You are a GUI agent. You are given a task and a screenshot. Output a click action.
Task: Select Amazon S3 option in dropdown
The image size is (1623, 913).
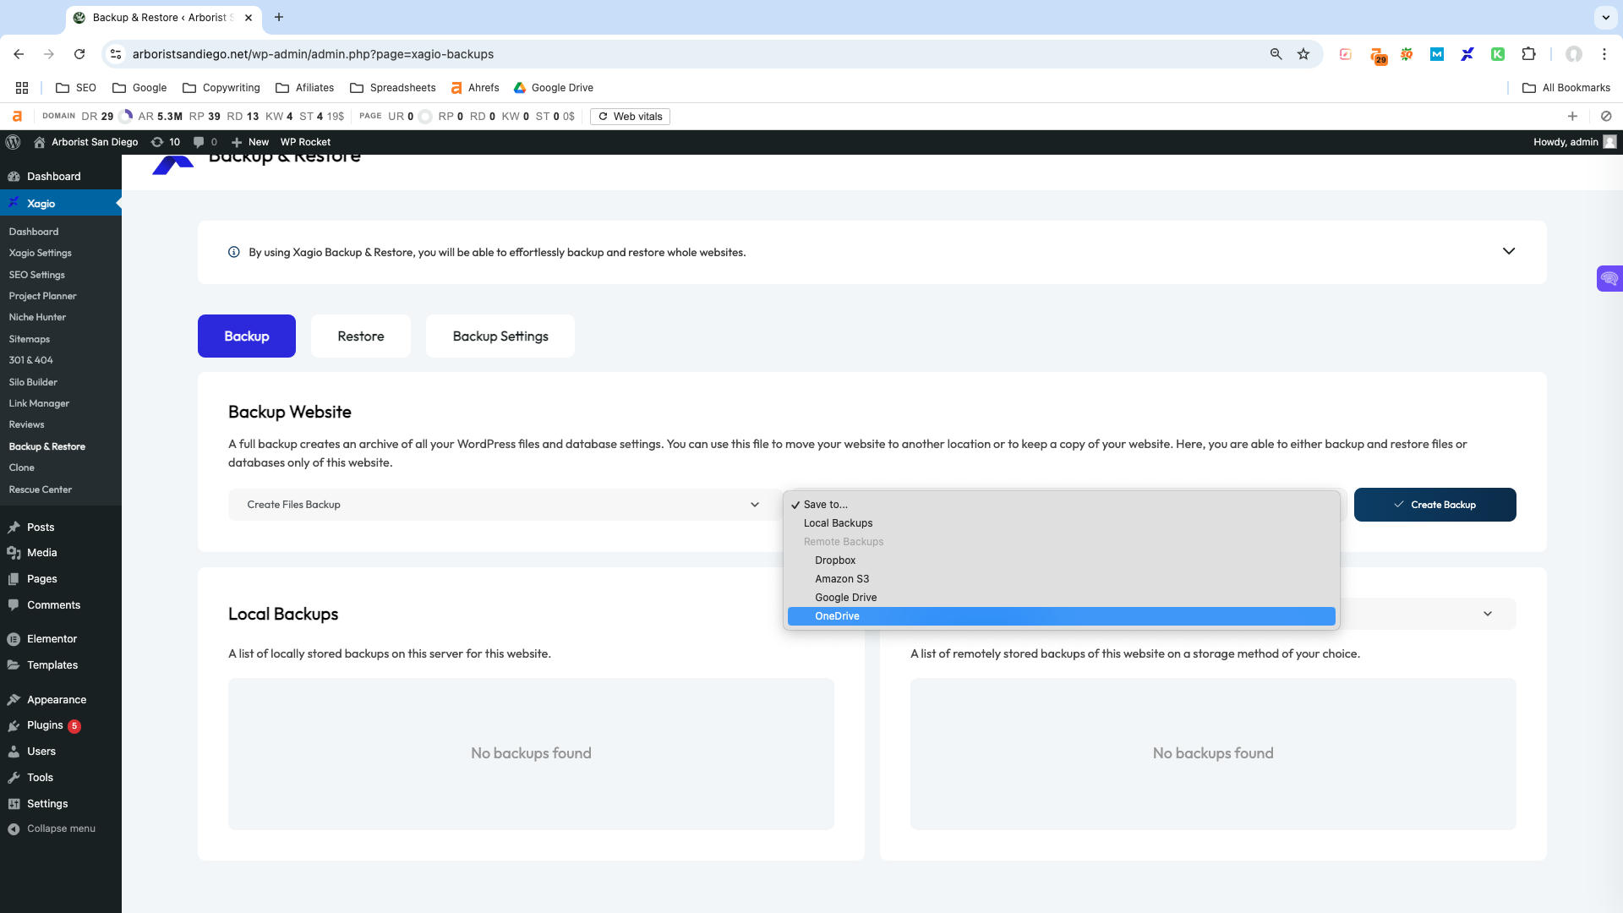point(1061,579)
